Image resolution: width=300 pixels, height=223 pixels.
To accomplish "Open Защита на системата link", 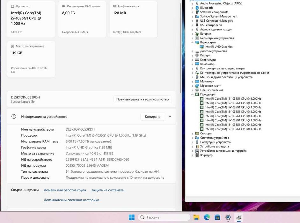I will pyautogui.click(x=107, y=190).
